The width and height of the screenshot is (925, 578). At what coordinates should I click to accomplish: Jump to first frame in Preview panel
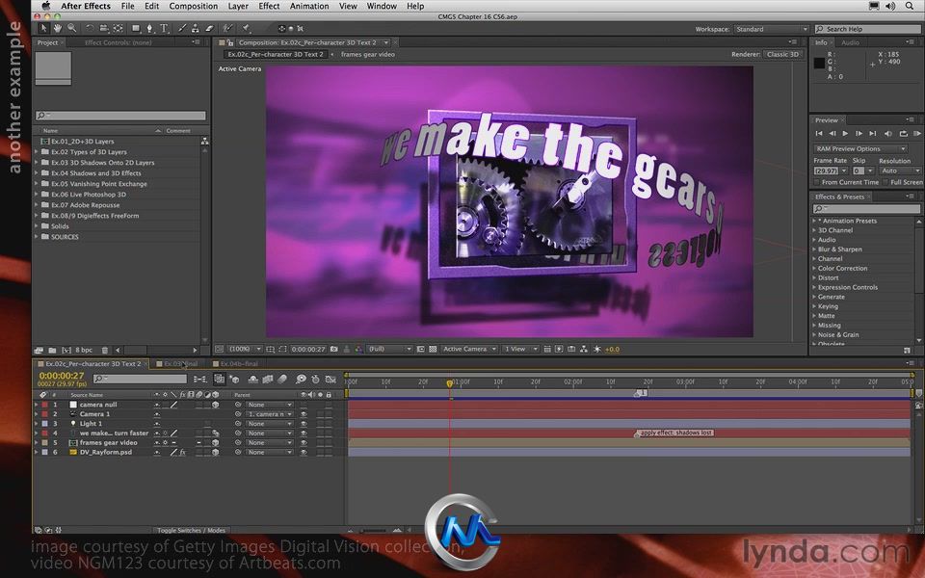tap(818, 134)
